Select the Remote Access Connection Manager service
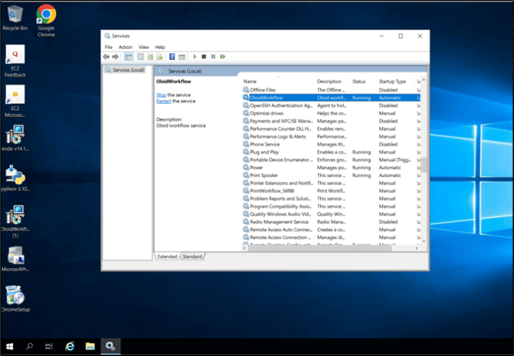This screenshot has width=514, height=356. 331,237
